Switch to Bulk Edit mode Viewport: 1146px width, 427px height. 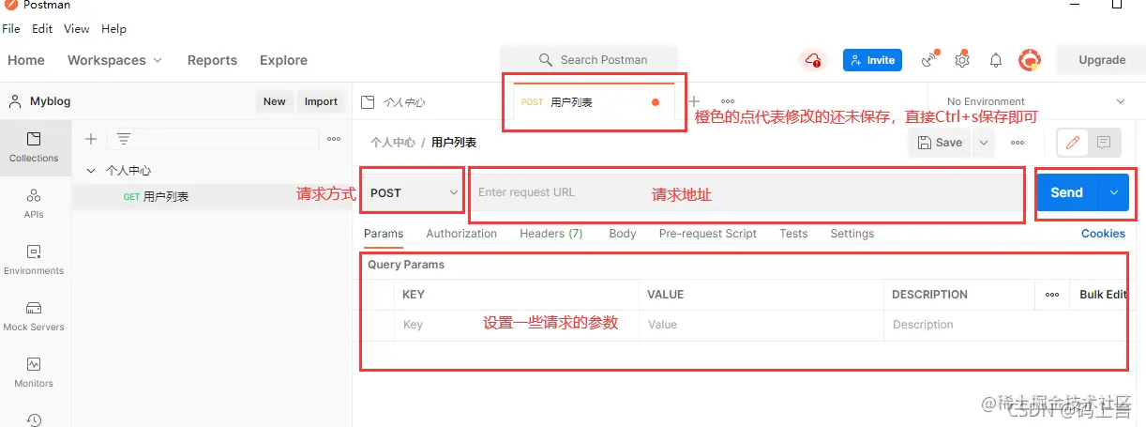(x=1103, y=295)
